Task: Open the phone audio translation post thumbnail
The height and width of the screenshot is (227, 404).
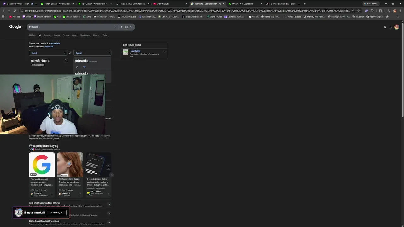Action: (x=98, y=165)
